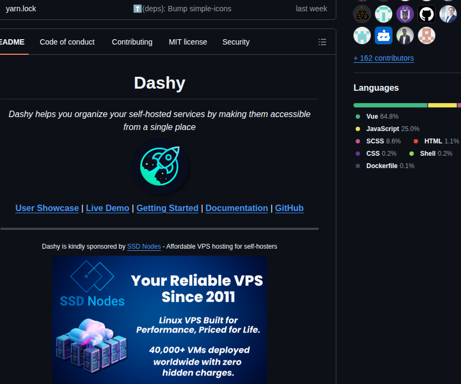View the + 162 contributors list
Image resolution: width=461 pixels, height=384 pixels.
click(x=384, y=58)
